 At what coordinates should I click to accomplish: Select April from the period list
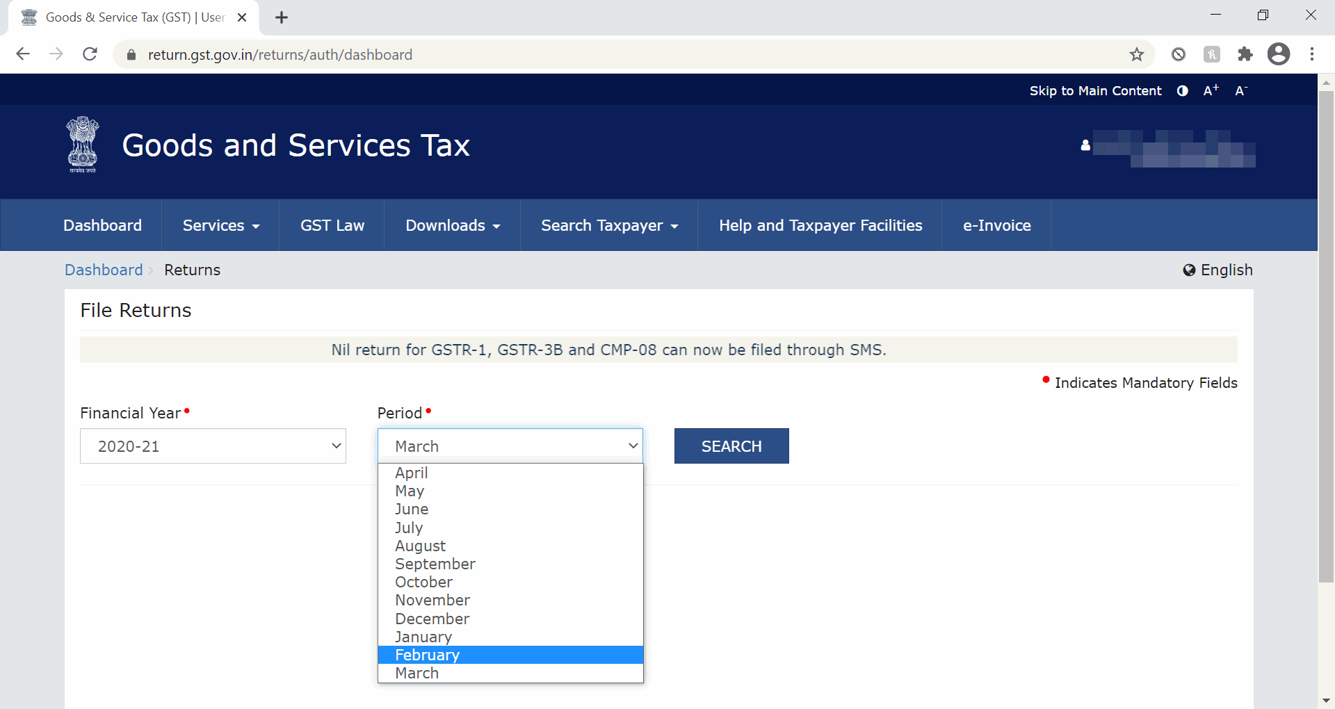coord(510,473)
